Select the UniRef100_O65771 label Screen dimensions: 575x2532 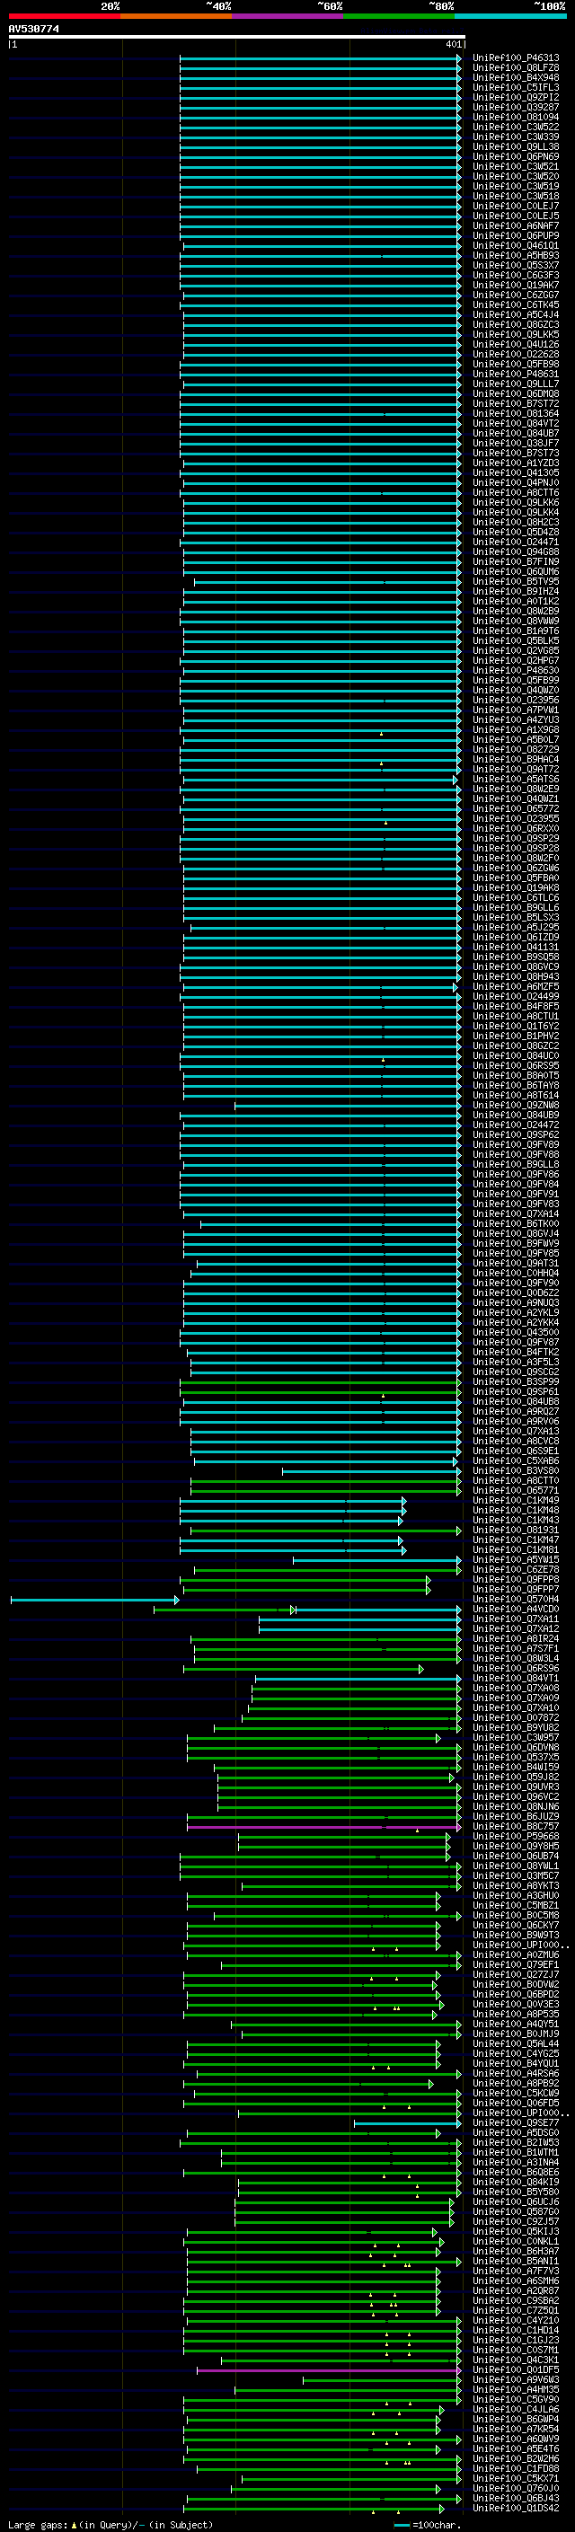(x=515, y=1491)
